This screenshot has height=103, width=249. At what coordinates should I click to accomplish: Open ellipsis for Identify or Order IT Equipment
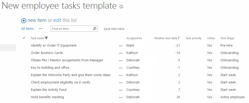(121, 46)
